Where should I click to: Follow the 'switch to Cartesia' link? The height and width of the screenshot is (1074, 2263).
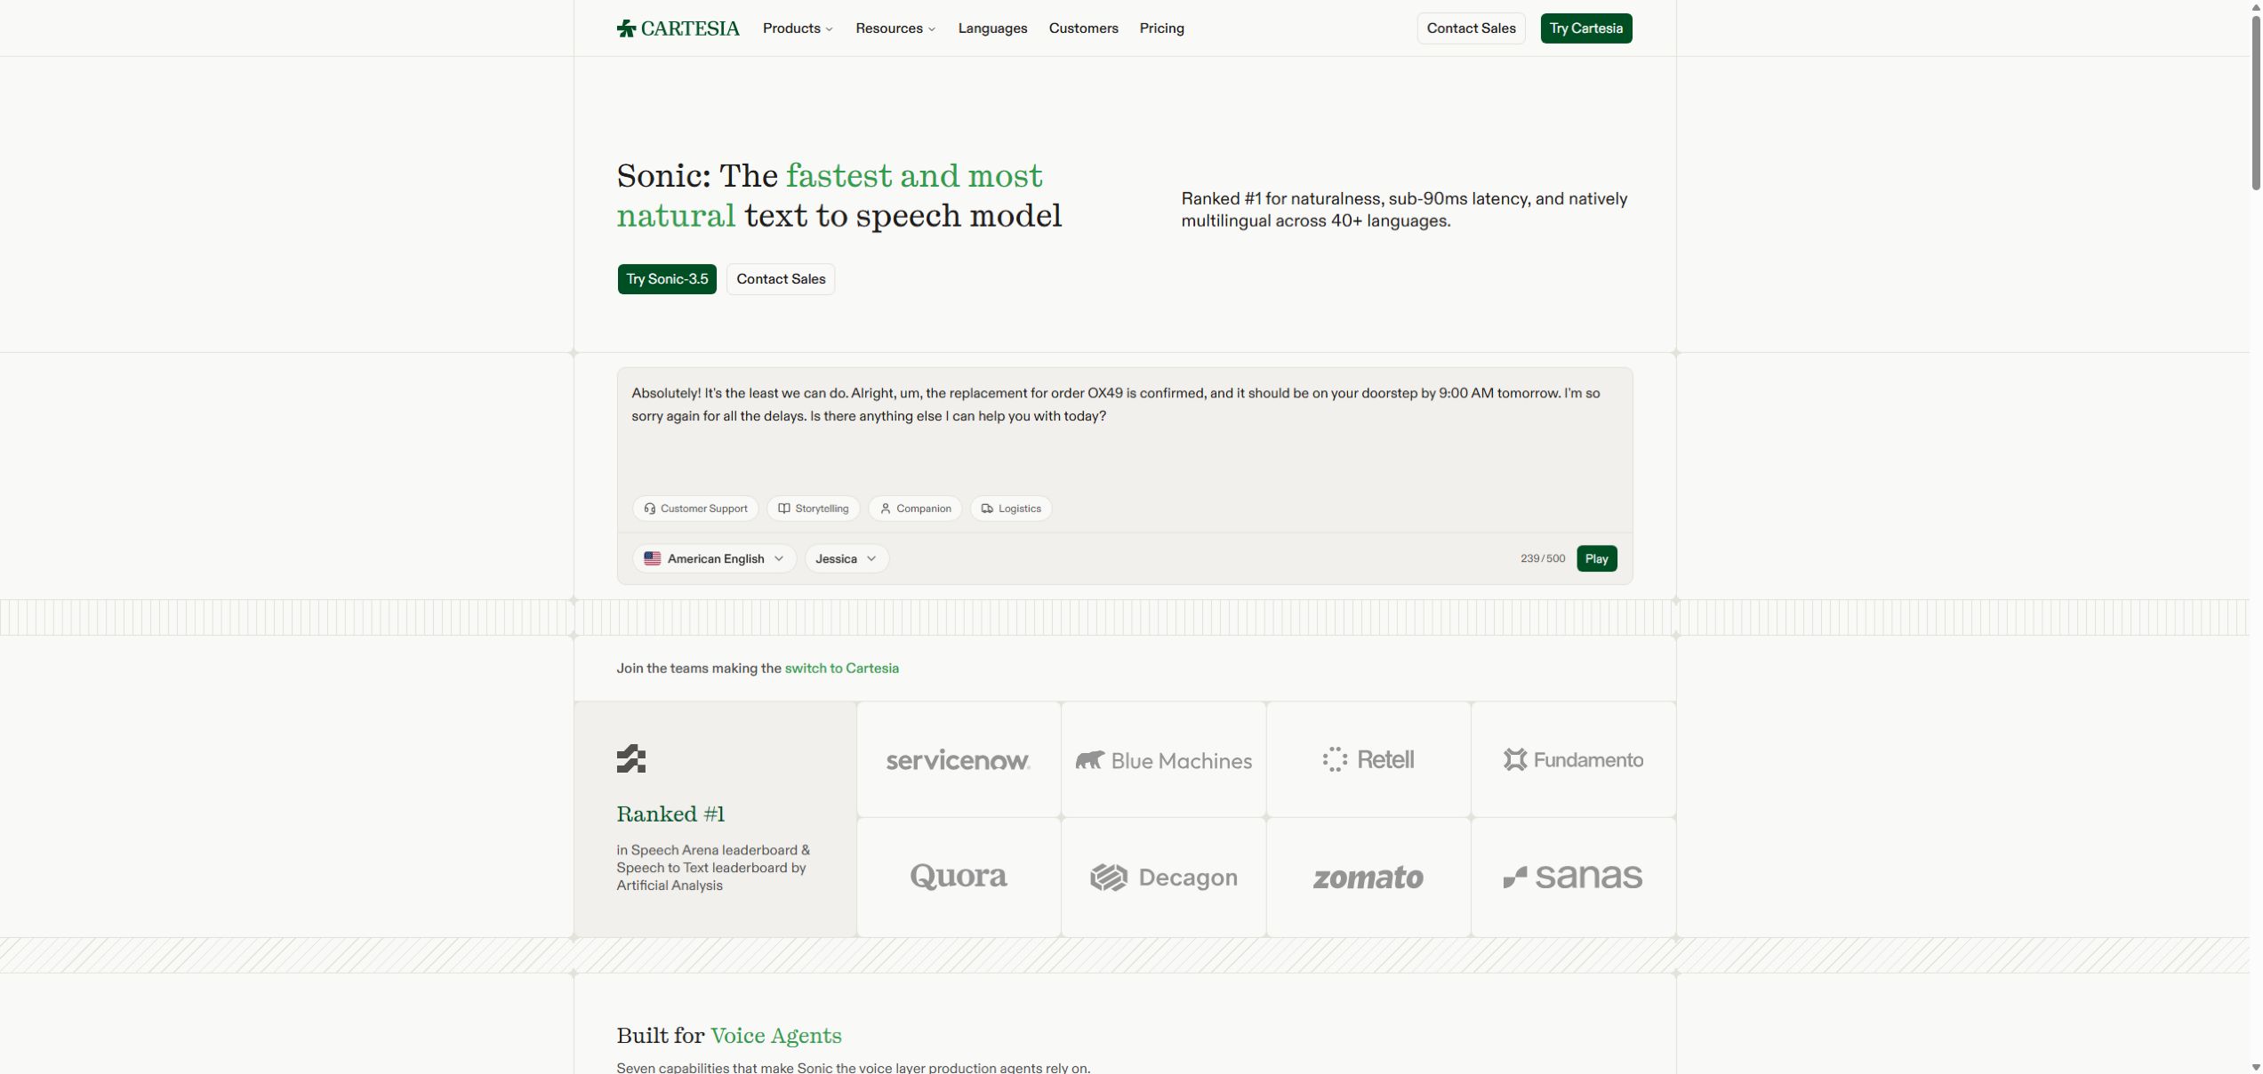pyautogui.click(x=841, y=669)
